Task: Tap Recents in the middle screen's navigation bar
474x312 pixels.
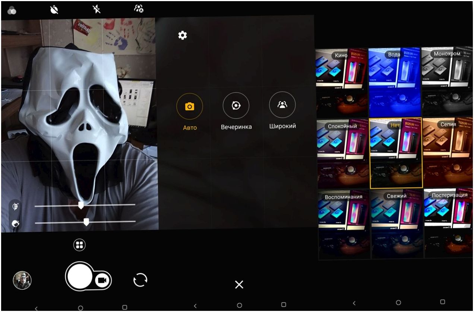Action: 284,305
